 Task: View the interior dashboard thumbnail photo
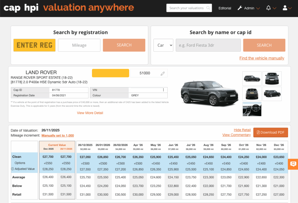252,109
